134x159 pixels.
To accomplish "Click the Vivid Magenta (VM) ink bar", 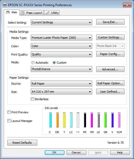I will pos(92,120).
